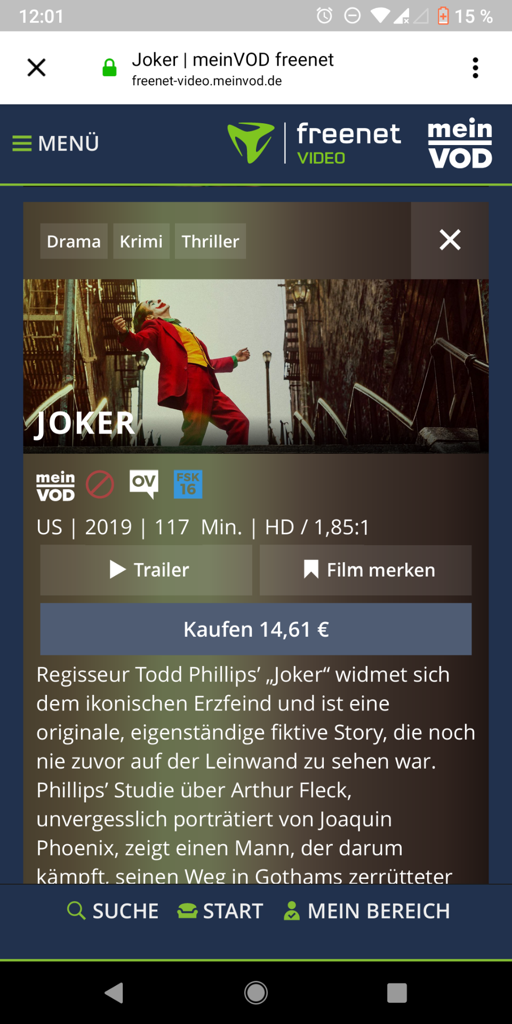Tap the Joker movie poster image
Image resolution: width=512 pixels, height=1024 pixels.
[x=256, y=366]
